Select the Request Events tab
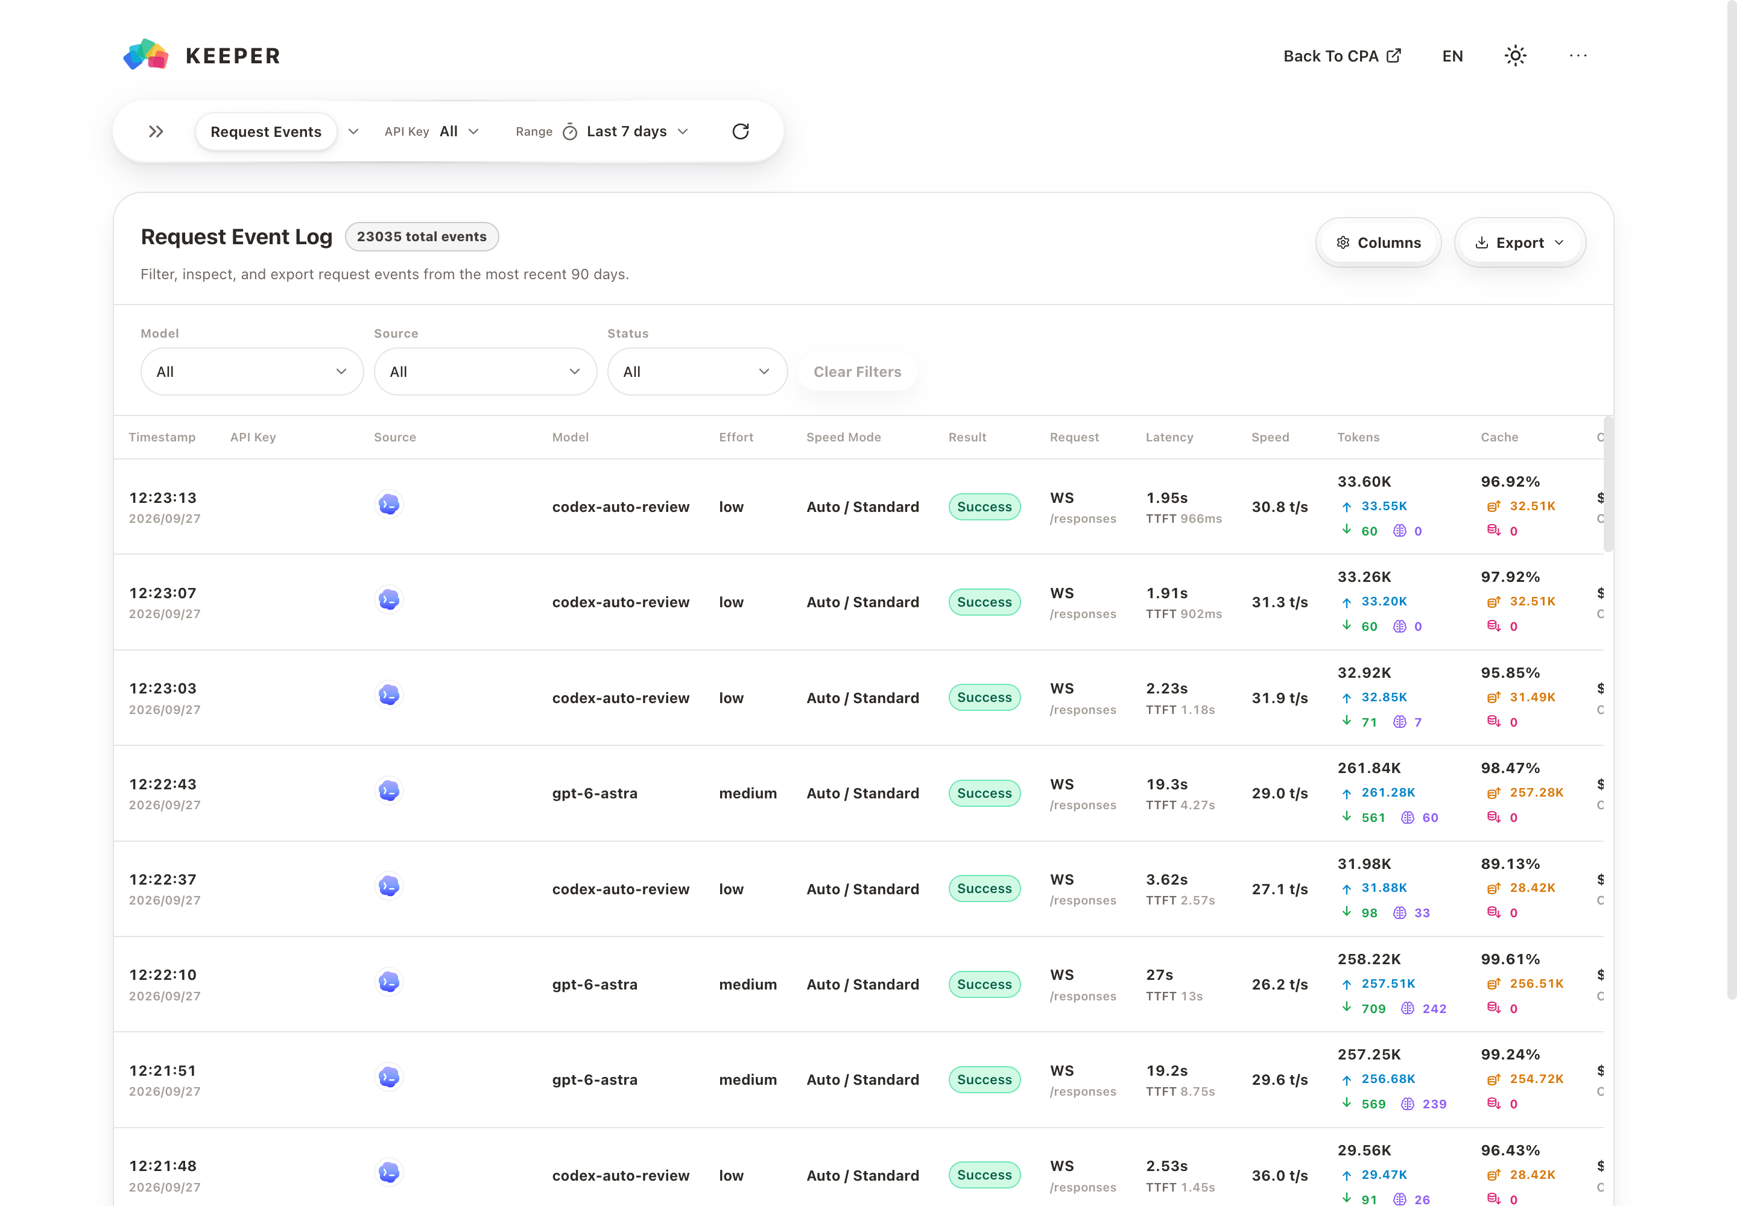Image resolution: width=1737 pixels, height=1206 pixels. coord(266,131)
